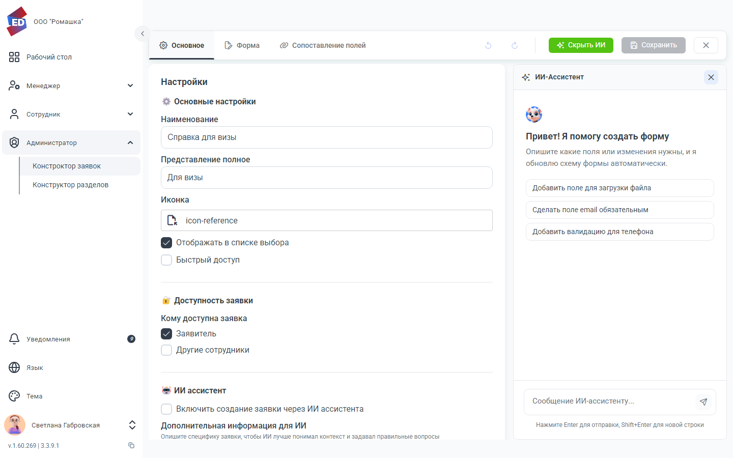
Task: Choose suggestion Добавить валидацию для телефона
Action: pos(620,232)
